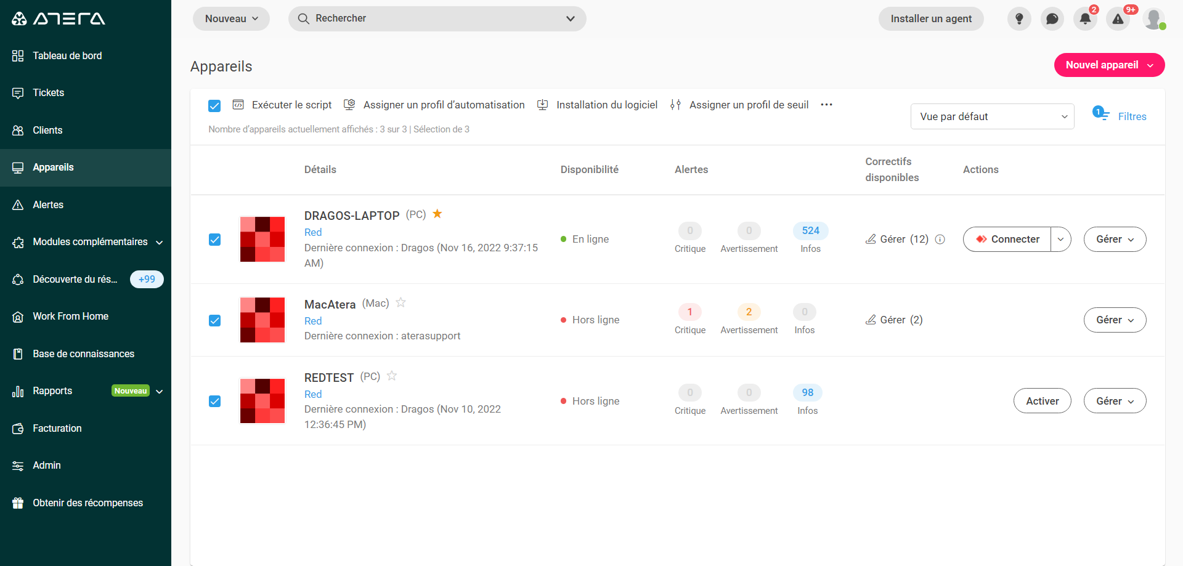Click the Nouvel appareil button
The height and width of the screenshot is (566, 1183).
point(1109,65)
